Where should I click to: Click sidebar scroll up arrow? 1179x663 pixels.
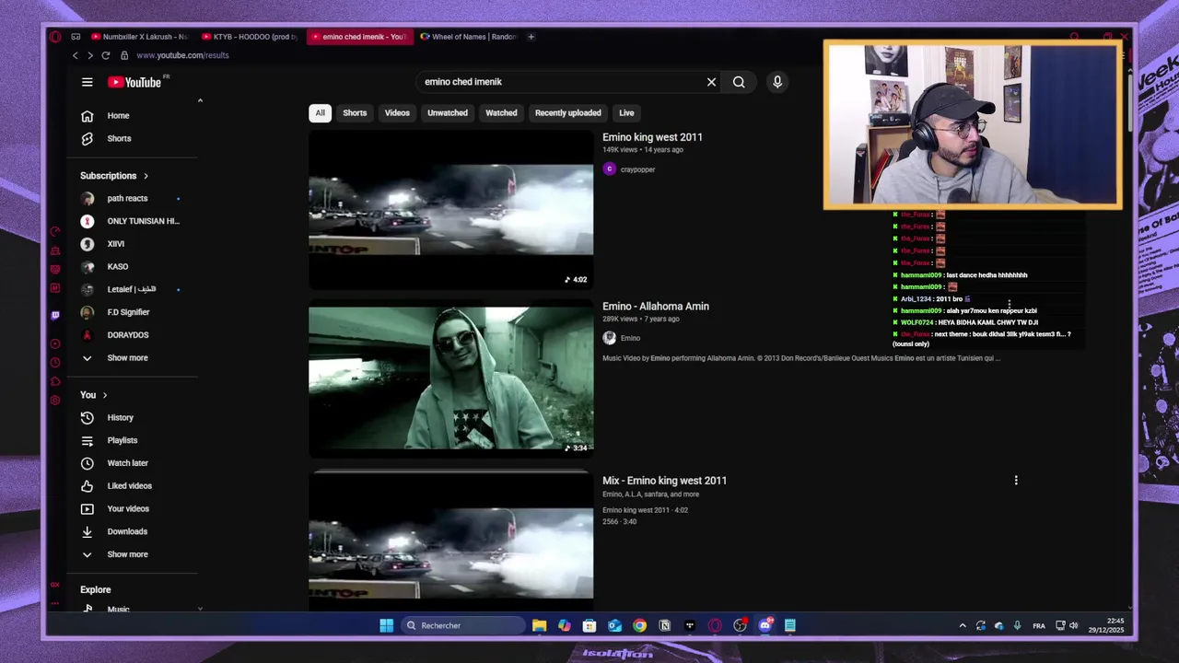[x=200, y=100]
